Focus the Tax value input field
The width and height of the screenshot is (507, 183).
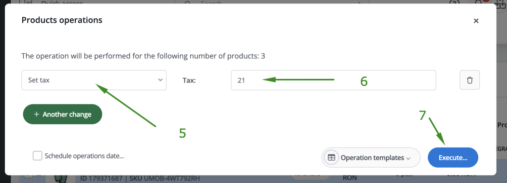coord(333,80)
